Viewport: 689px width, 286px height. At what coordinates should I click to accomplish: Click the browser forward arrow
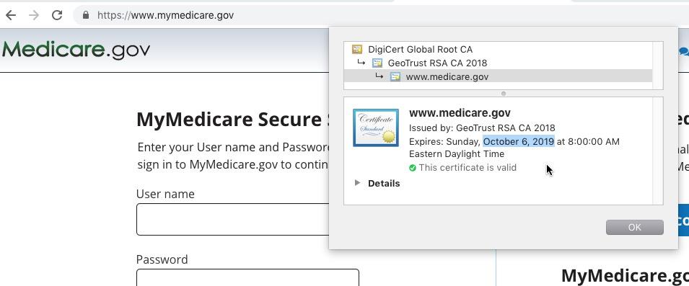pos(34,15)
